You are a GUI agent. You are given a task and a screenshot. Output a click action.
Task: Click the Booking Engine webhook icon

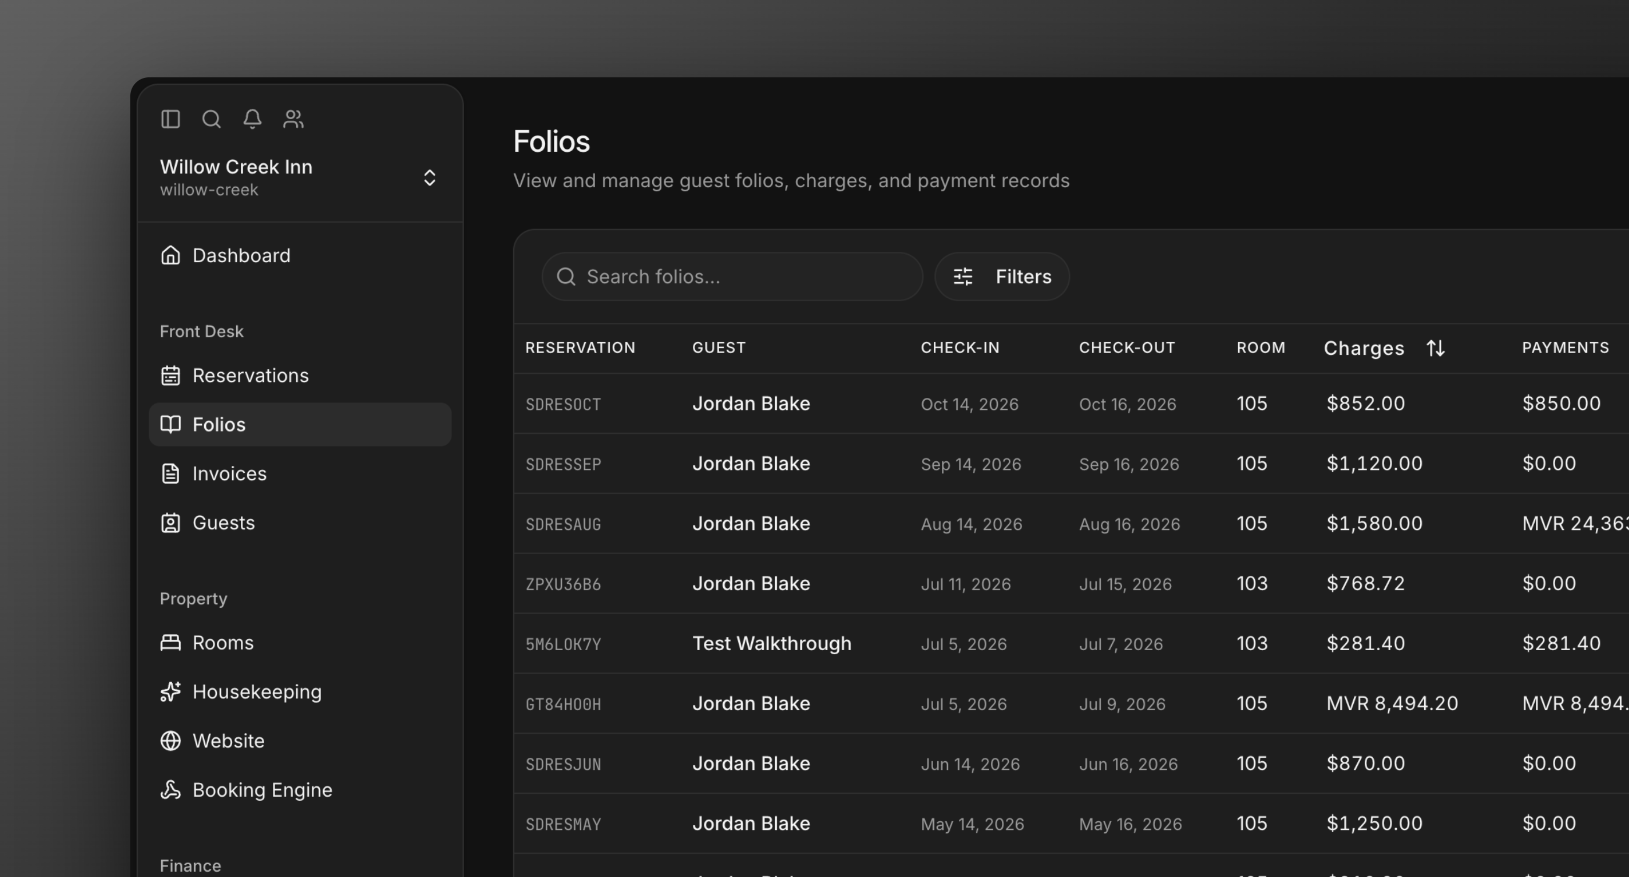click(170, 790)
